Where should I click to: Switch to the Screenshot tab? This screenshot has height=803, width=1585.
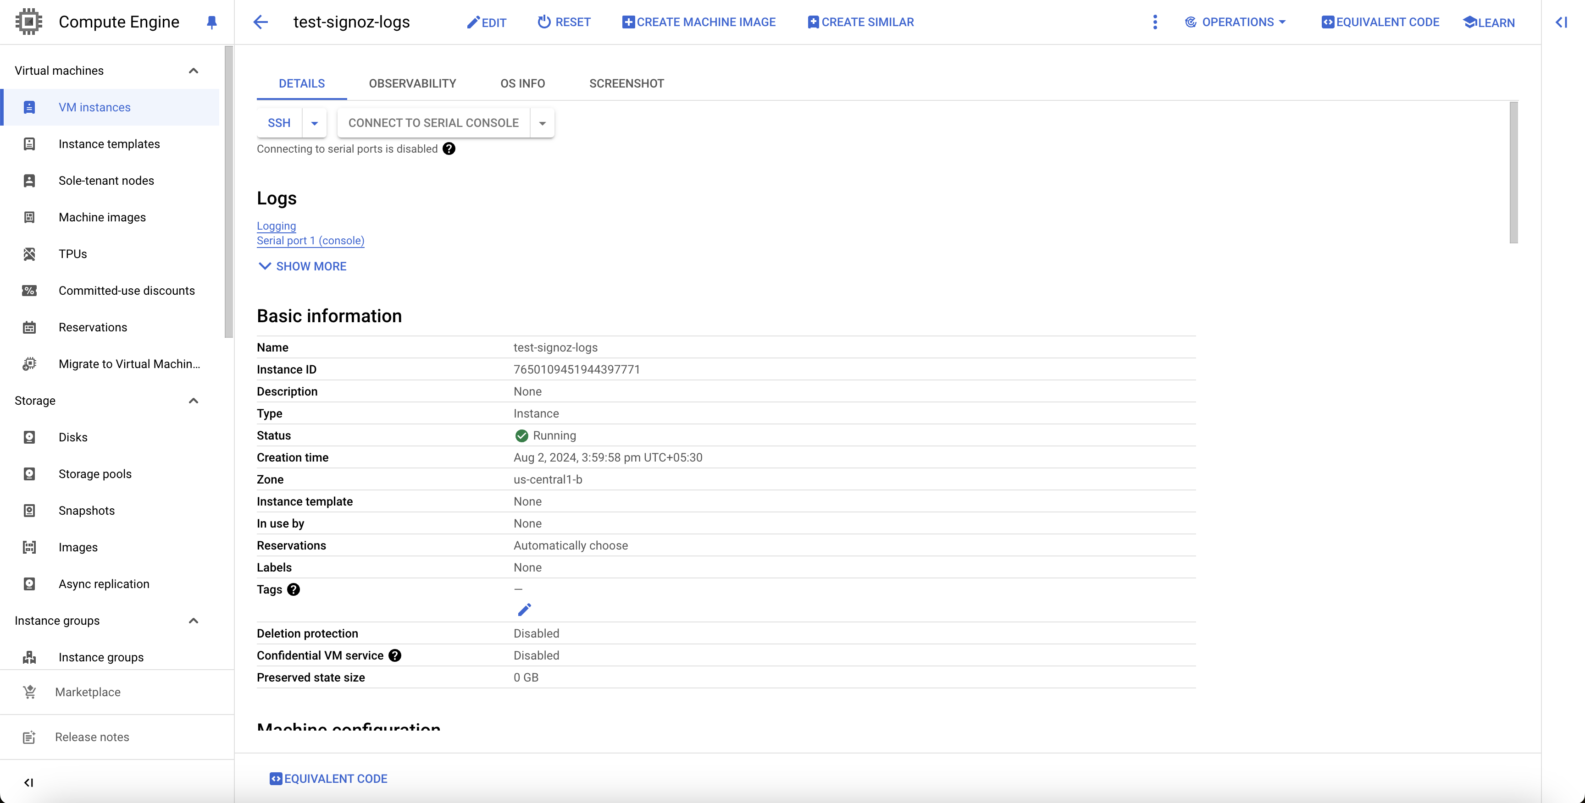point(626,83)
